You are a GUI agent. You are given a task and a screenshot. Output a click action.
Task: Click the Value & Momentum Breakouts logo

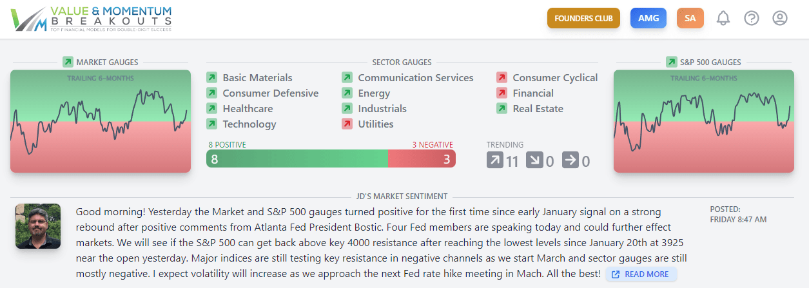[91, 18]
